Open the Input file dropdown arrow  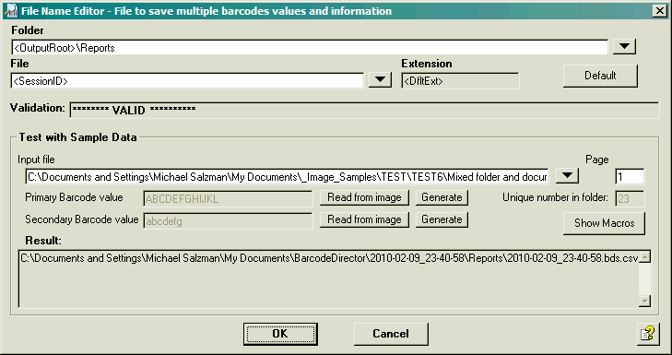[x=567, y=175]
